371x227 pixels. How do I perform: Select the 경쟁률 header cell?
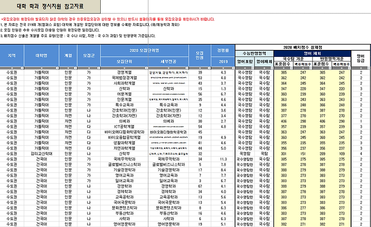pyautogui.click(x=223, y=50)
